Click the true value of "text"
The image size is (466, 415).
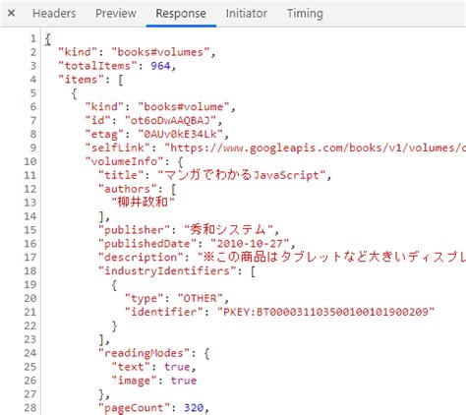177,367
